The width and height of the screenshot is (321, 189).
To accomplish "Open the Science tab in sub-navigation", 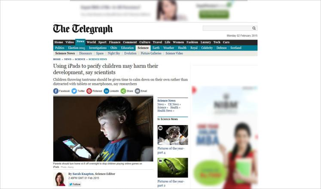I will pos(143,48).
